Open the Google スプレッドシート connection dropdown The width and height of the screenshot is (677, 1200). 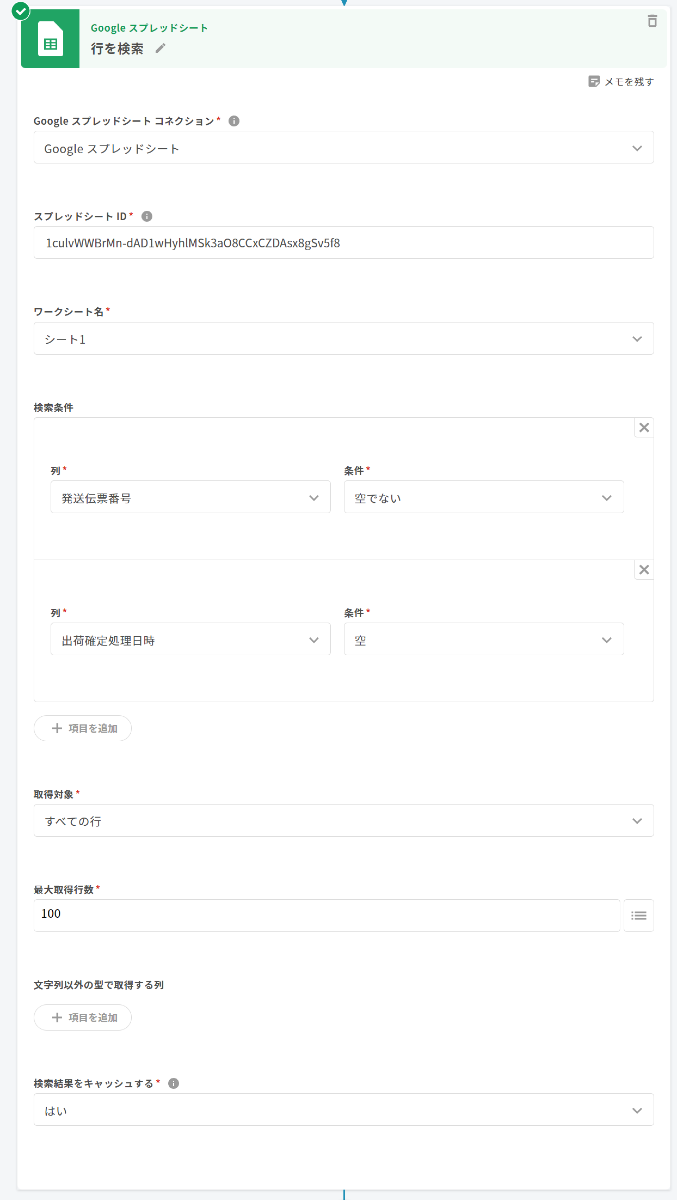click(x=343, y=148)
